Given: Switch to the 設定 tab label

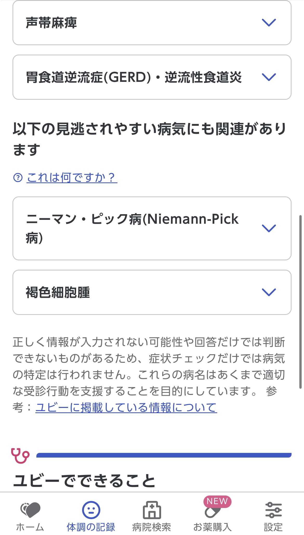Looking at the screenshot, I should [x=273, y=527].
